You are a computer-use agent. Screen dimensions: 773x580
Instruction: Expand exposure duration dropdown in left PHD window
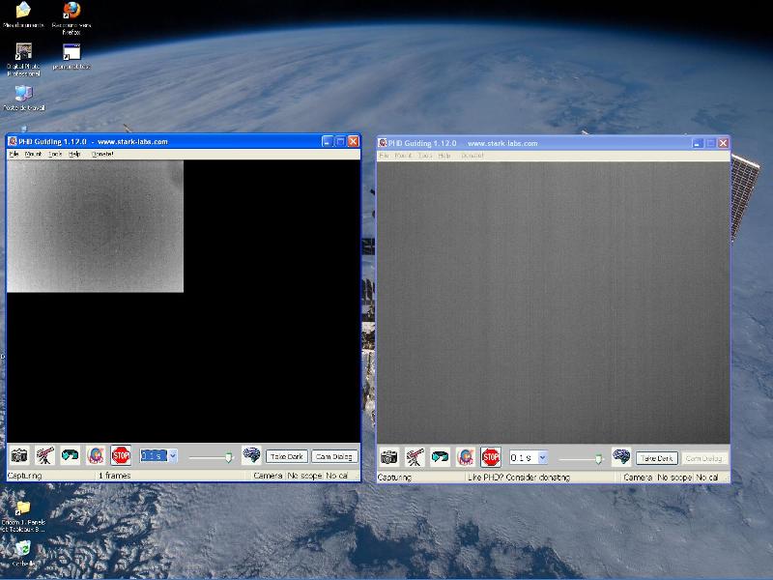coord(173,455)
